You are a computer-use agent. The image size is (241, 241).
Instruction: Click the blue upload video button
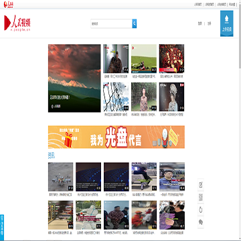[x=227, y=23]
